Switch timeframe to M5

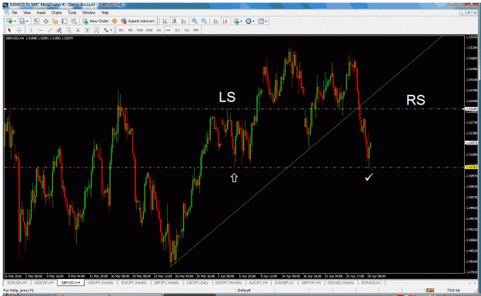(130, 30)
